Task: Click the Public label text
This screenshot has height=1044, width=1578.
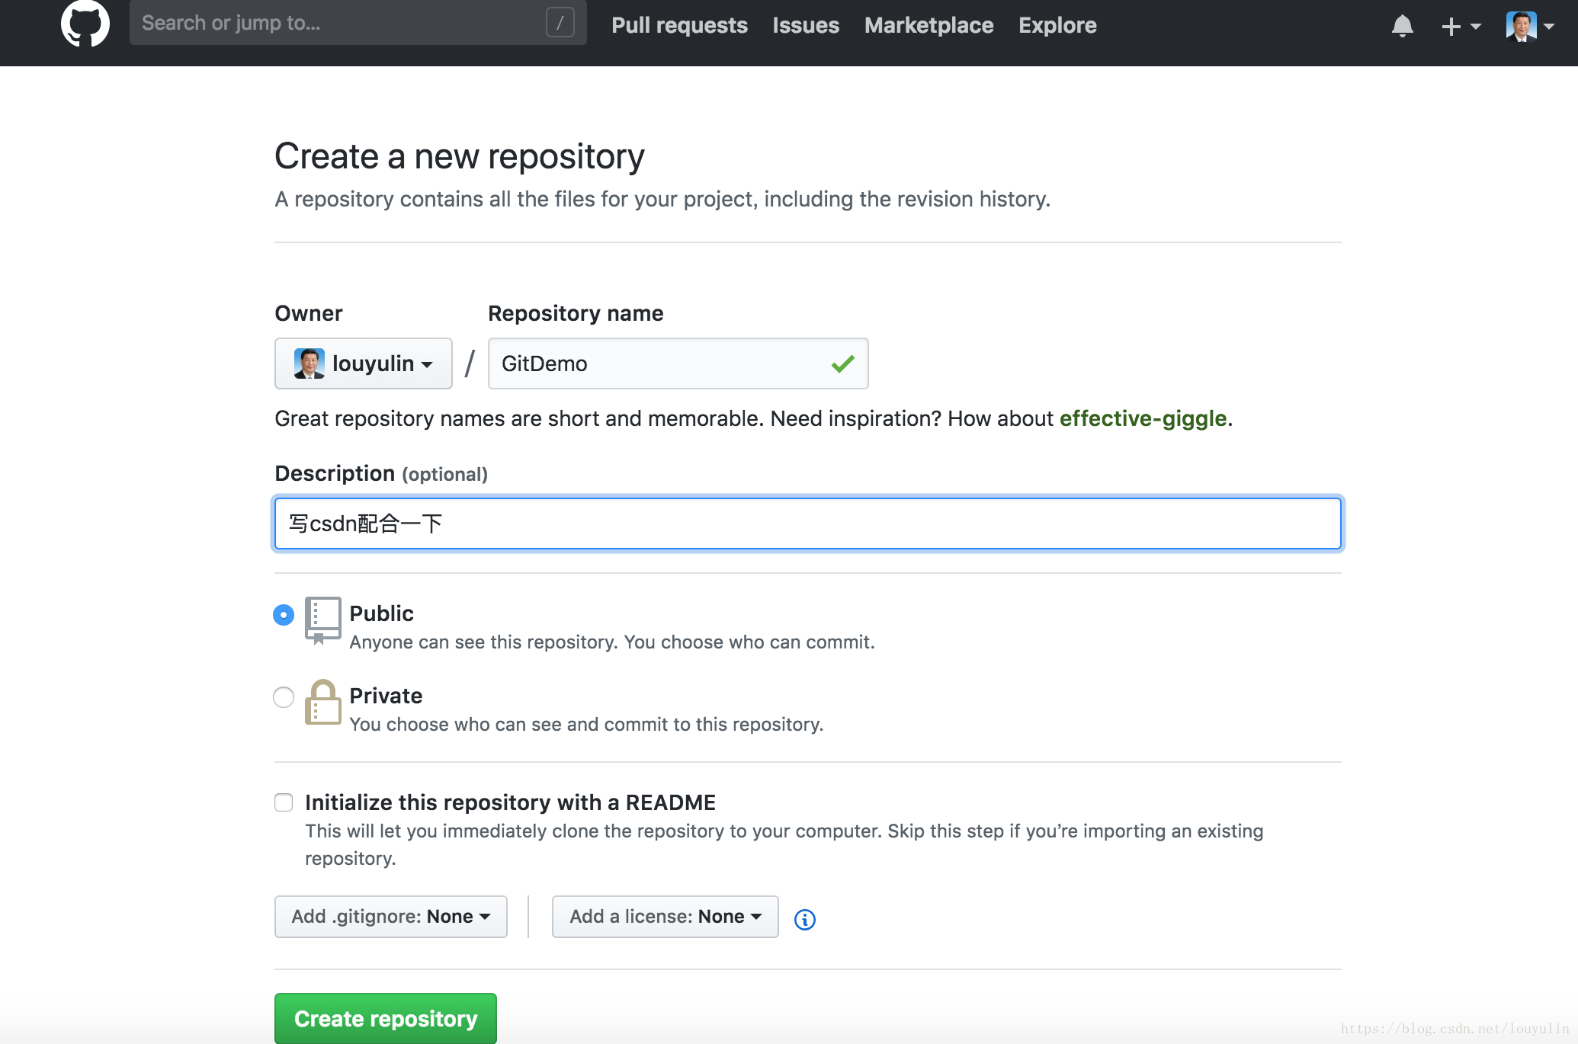Action: click(381, 613)
